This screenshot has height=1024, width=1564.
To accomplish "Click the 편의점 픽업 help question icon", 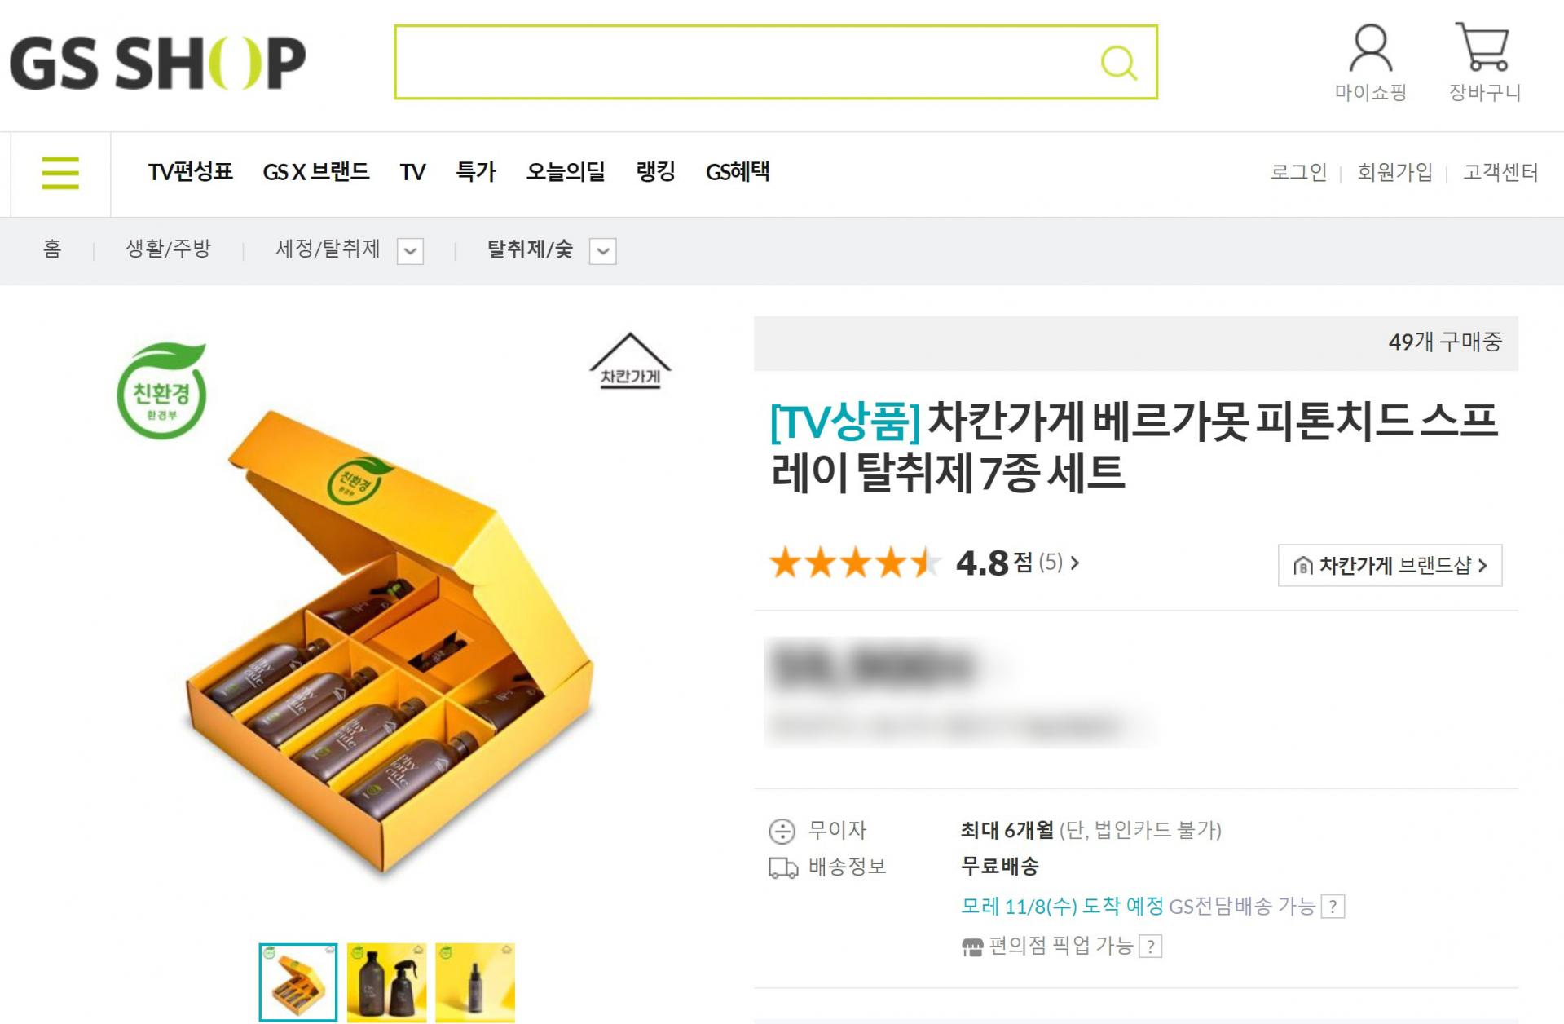I will 1150,947.
